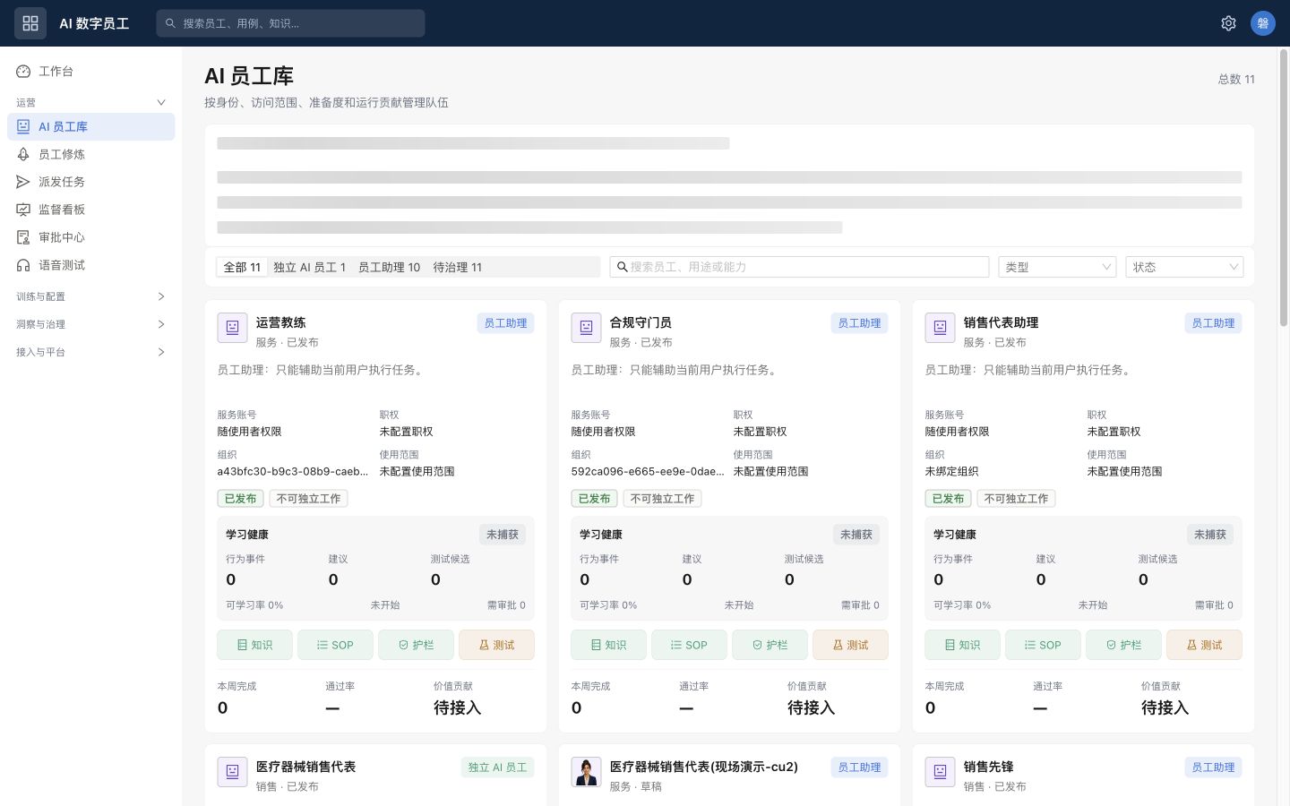Screen dimensions: 1290x806
Task: Select the 员工助理 10 tab
Action: point(389,267)
